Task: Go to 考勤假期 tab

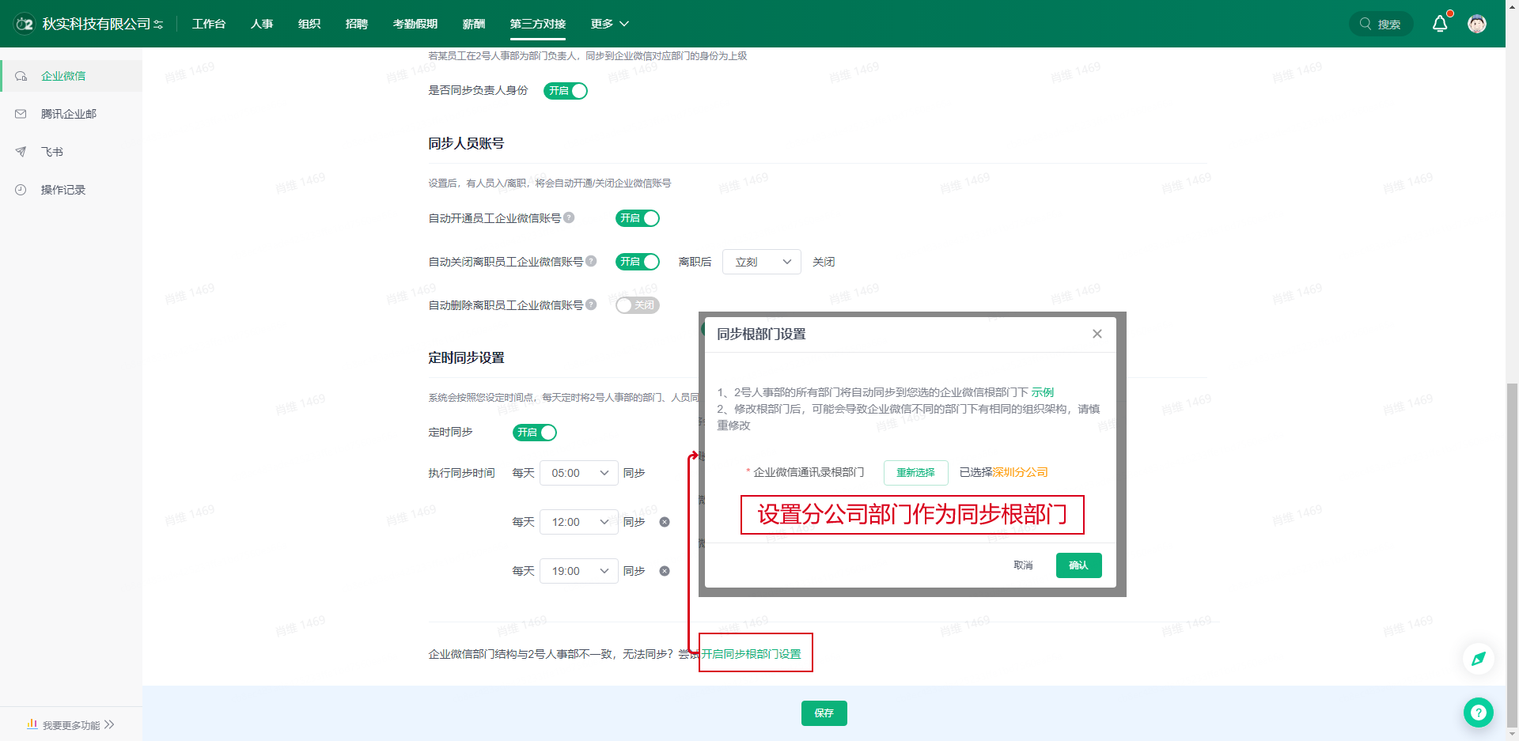Action: click(x=415, y=24)
